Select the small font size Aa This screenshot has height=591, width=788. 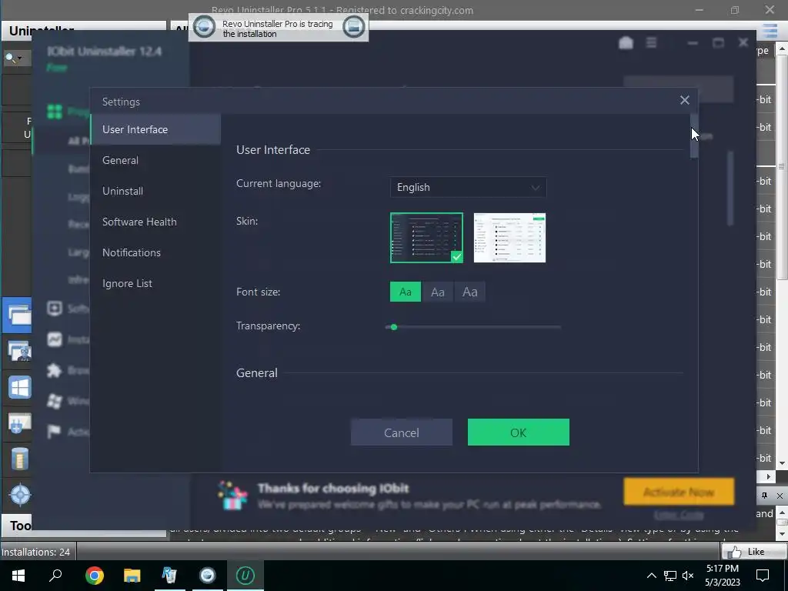(x=406, y=292)
